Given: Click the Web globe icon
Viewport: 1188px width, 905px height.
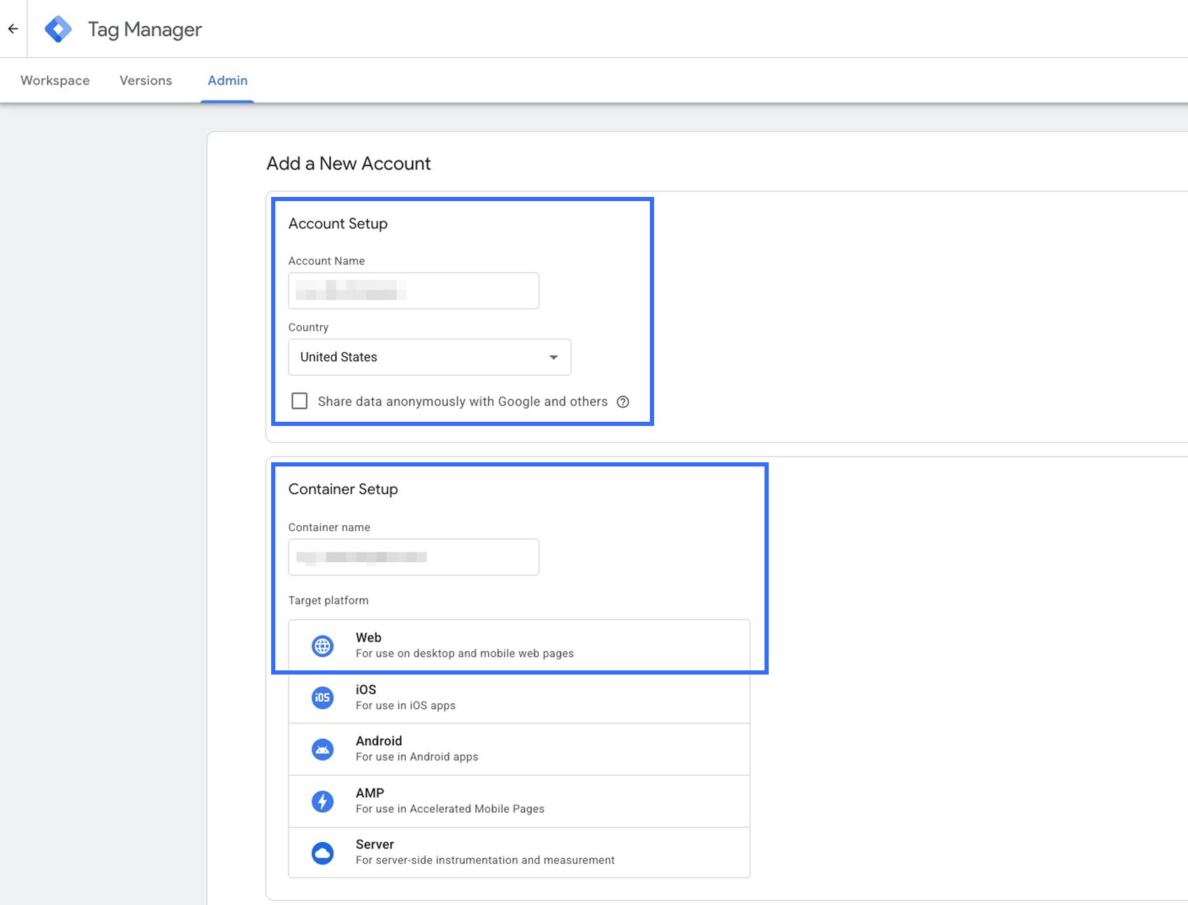Looking at the screenshot, I should 322,646.
